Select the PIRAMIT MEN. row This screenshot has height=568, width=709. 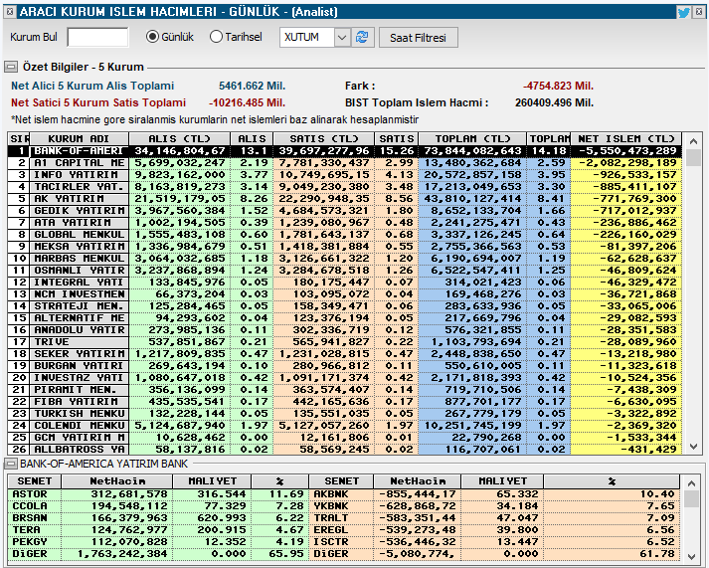[344, 390]
